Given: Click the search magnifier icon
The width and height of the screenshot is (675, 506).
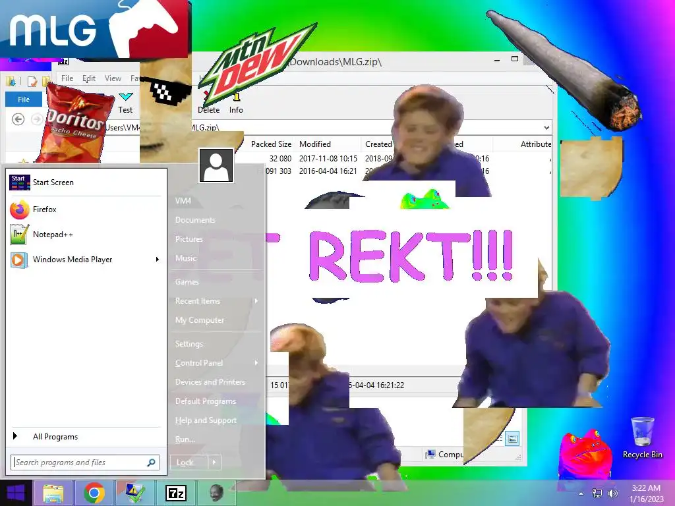Looking at the screenshot, I should point(151,463).
